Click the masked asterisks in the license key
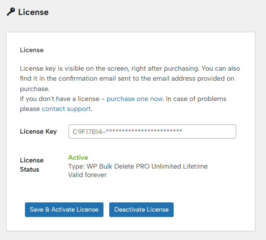 pyautogui.click(x=144, y=132)
